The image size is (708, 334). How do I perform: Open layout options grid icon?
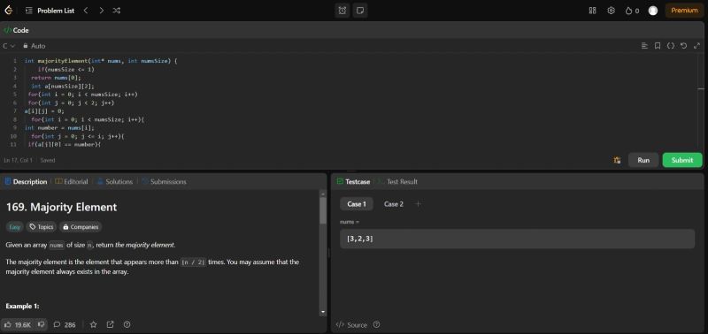[592, 11]
